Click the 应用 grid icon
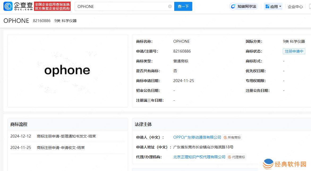This screenshot has width=311, height=171. coord(267,6)
